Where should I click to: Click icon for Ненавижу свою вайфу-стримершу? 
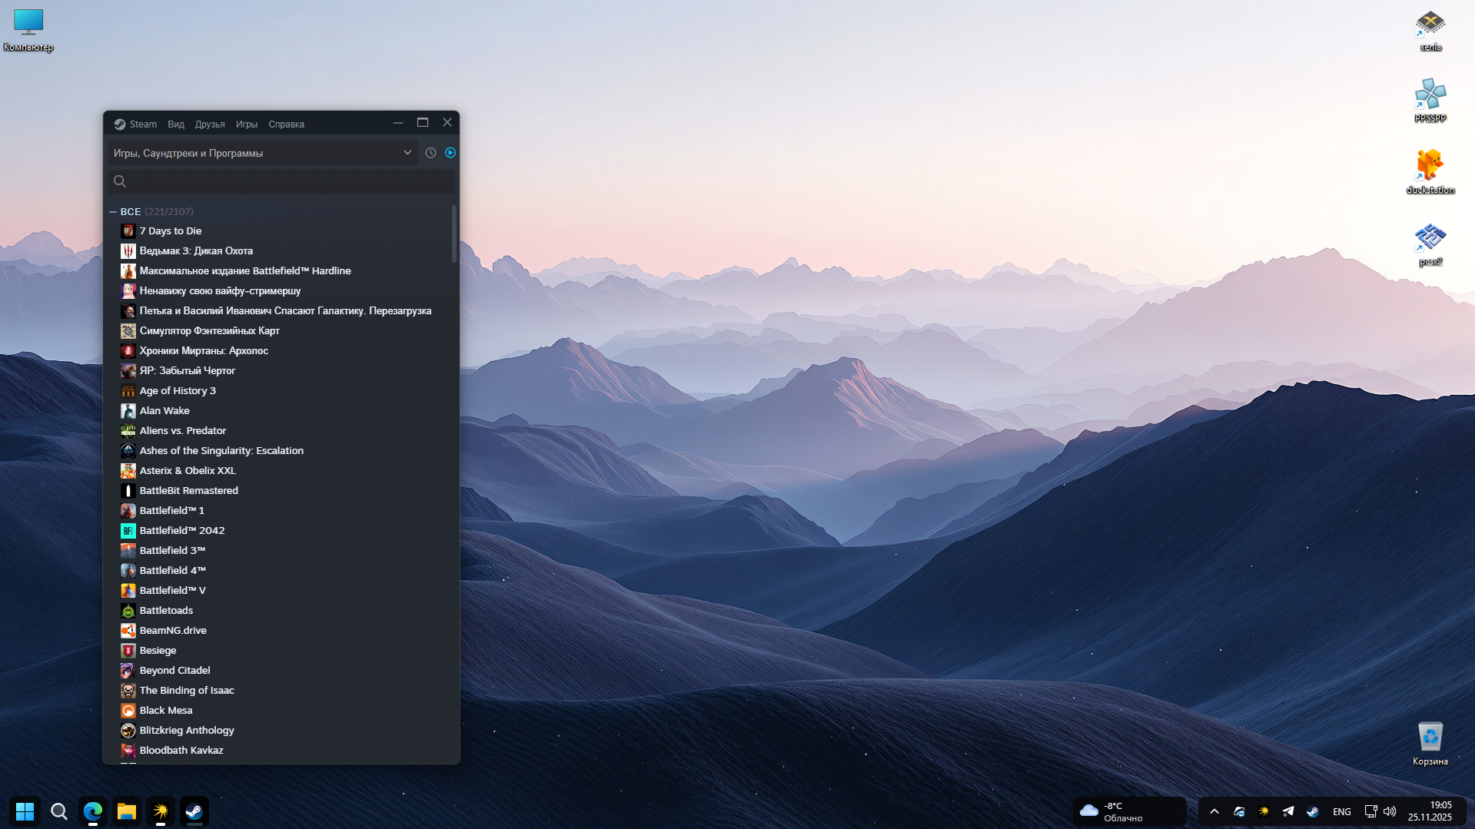coord(128,290)
